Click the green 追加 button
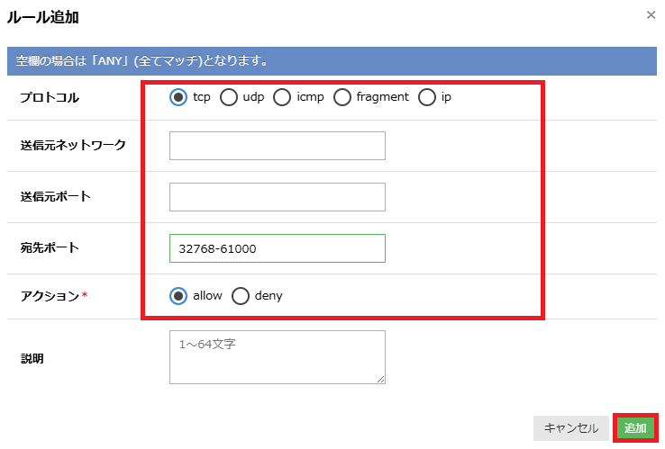The image size is (665, 449). [635, 427]
